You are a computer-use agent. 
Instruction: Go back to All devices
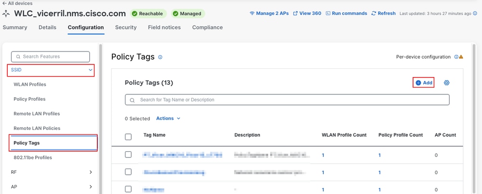[x=17, y=3]
